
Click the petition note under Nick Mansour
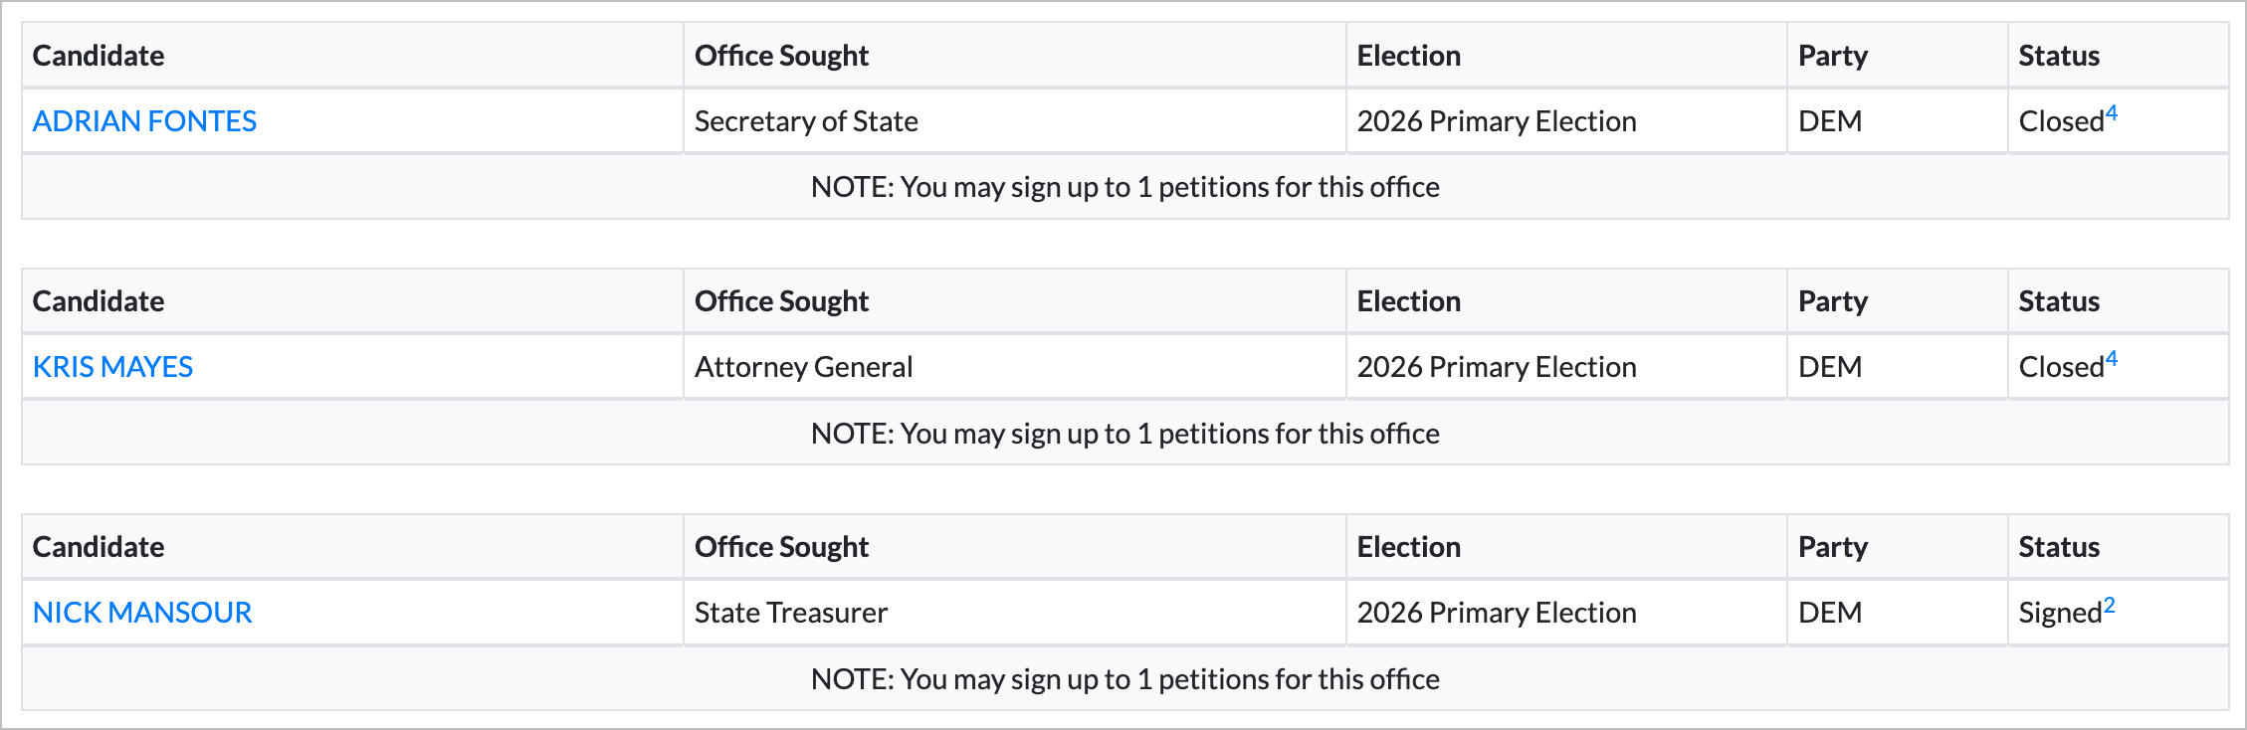pyautogui.click(x=1124, y=678)
